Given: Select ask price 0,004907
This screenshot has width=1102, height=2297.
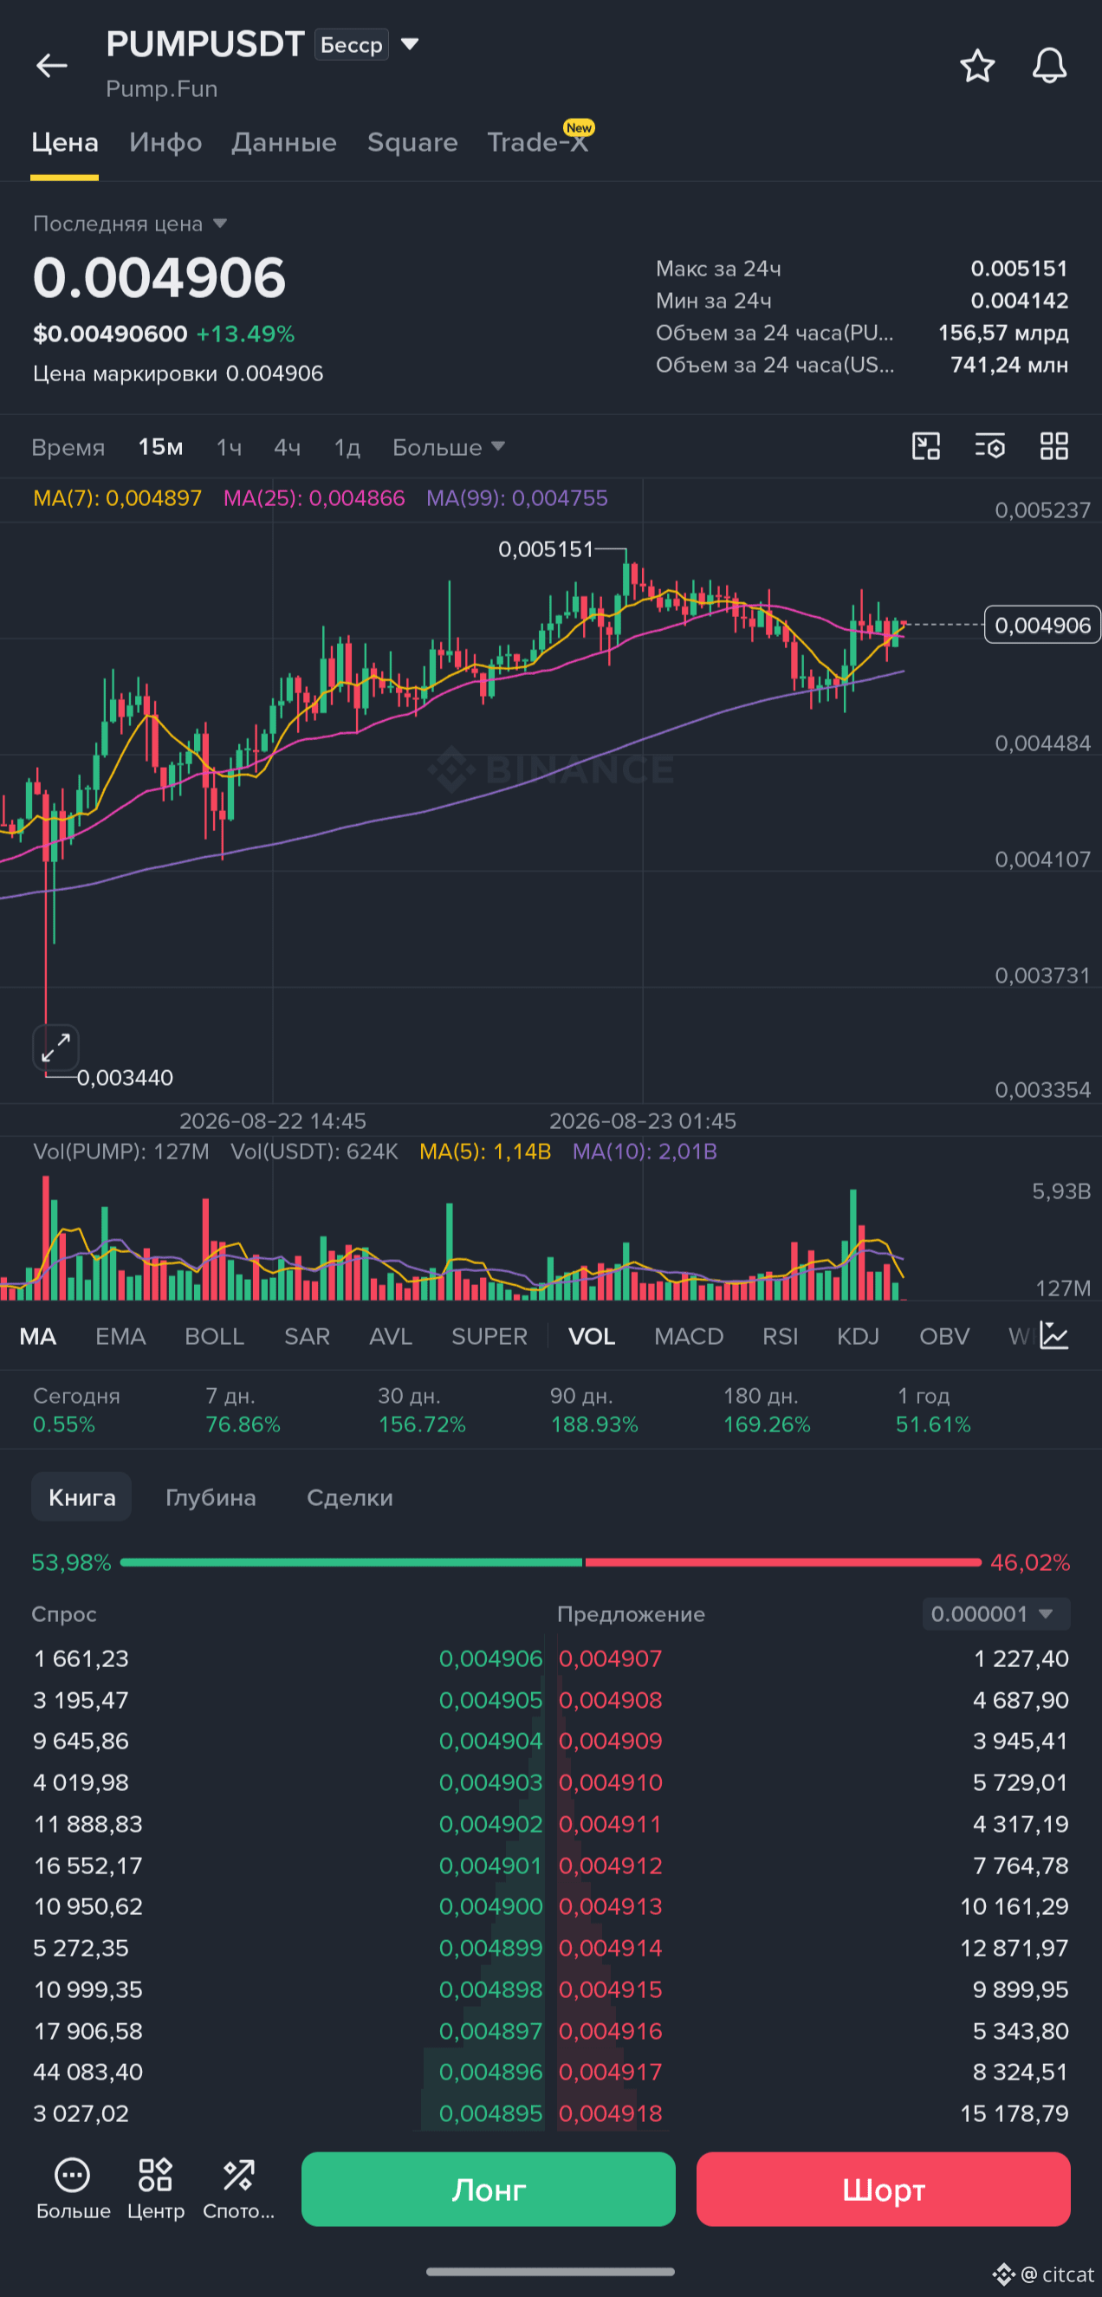Looking at the screenshot, I should point(611,1658).
